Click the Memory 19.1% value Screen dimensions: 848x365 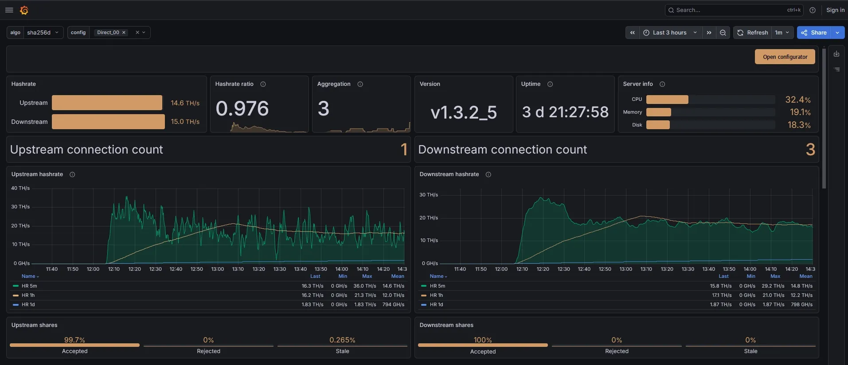(x=800, y=112)
